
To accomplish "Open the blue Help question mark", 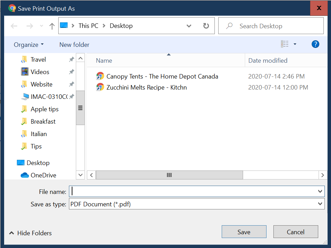I will [x=315, y=44].
